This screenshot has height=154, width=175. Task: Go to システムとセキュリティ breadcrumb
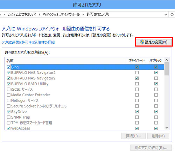click(22, 14)
